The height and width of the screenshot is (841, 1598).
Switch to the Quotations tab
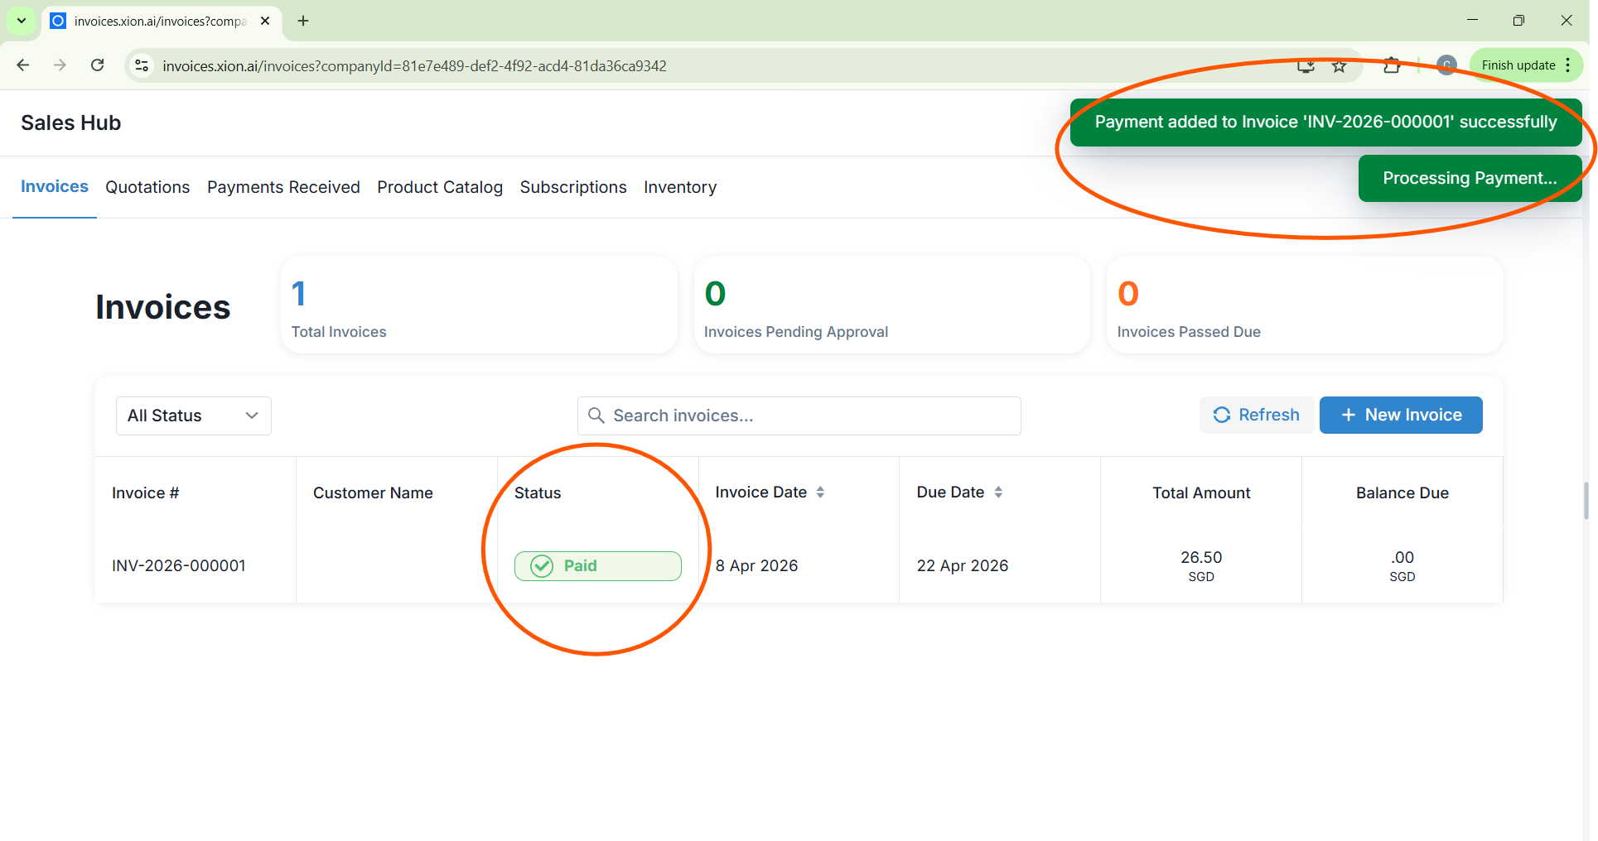(147, 187)
